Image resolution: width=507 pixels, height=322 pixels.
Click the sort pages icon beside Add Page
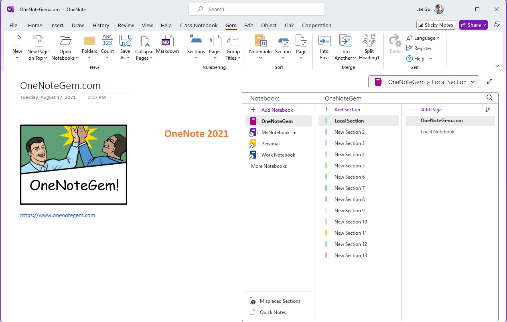pos(488,109)
